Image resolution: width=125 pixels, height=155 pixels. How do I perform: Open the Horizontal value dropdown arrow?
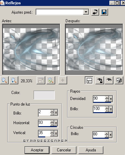[56, 123]
